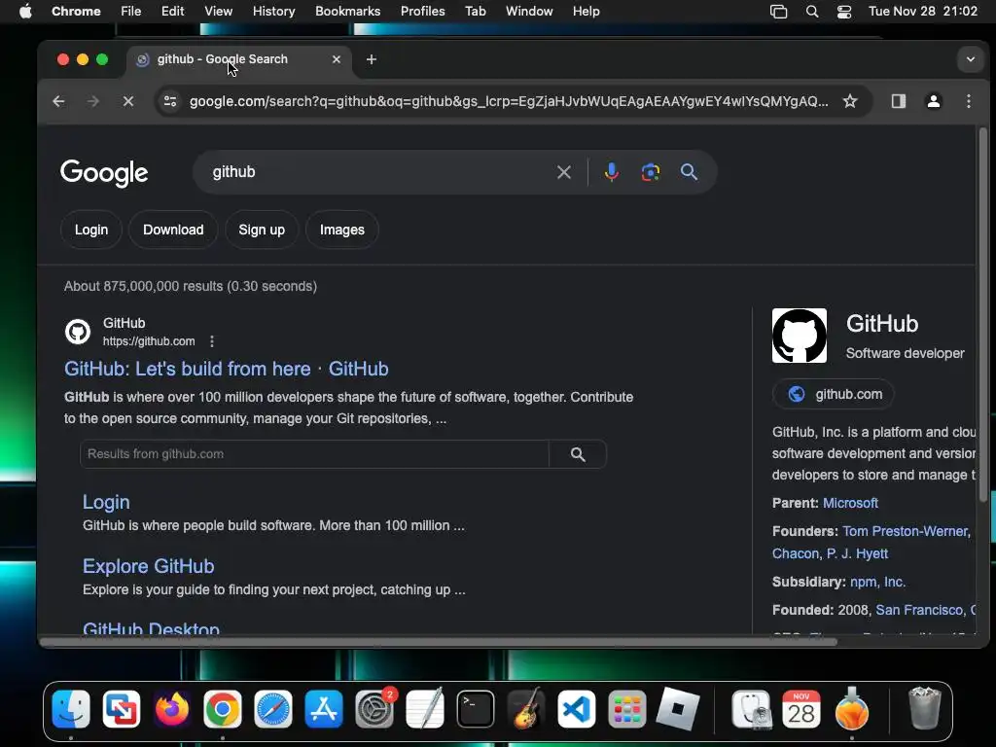Close the github - Google Search tab
This screenshot has height=747, width=996.
[336, 59]
